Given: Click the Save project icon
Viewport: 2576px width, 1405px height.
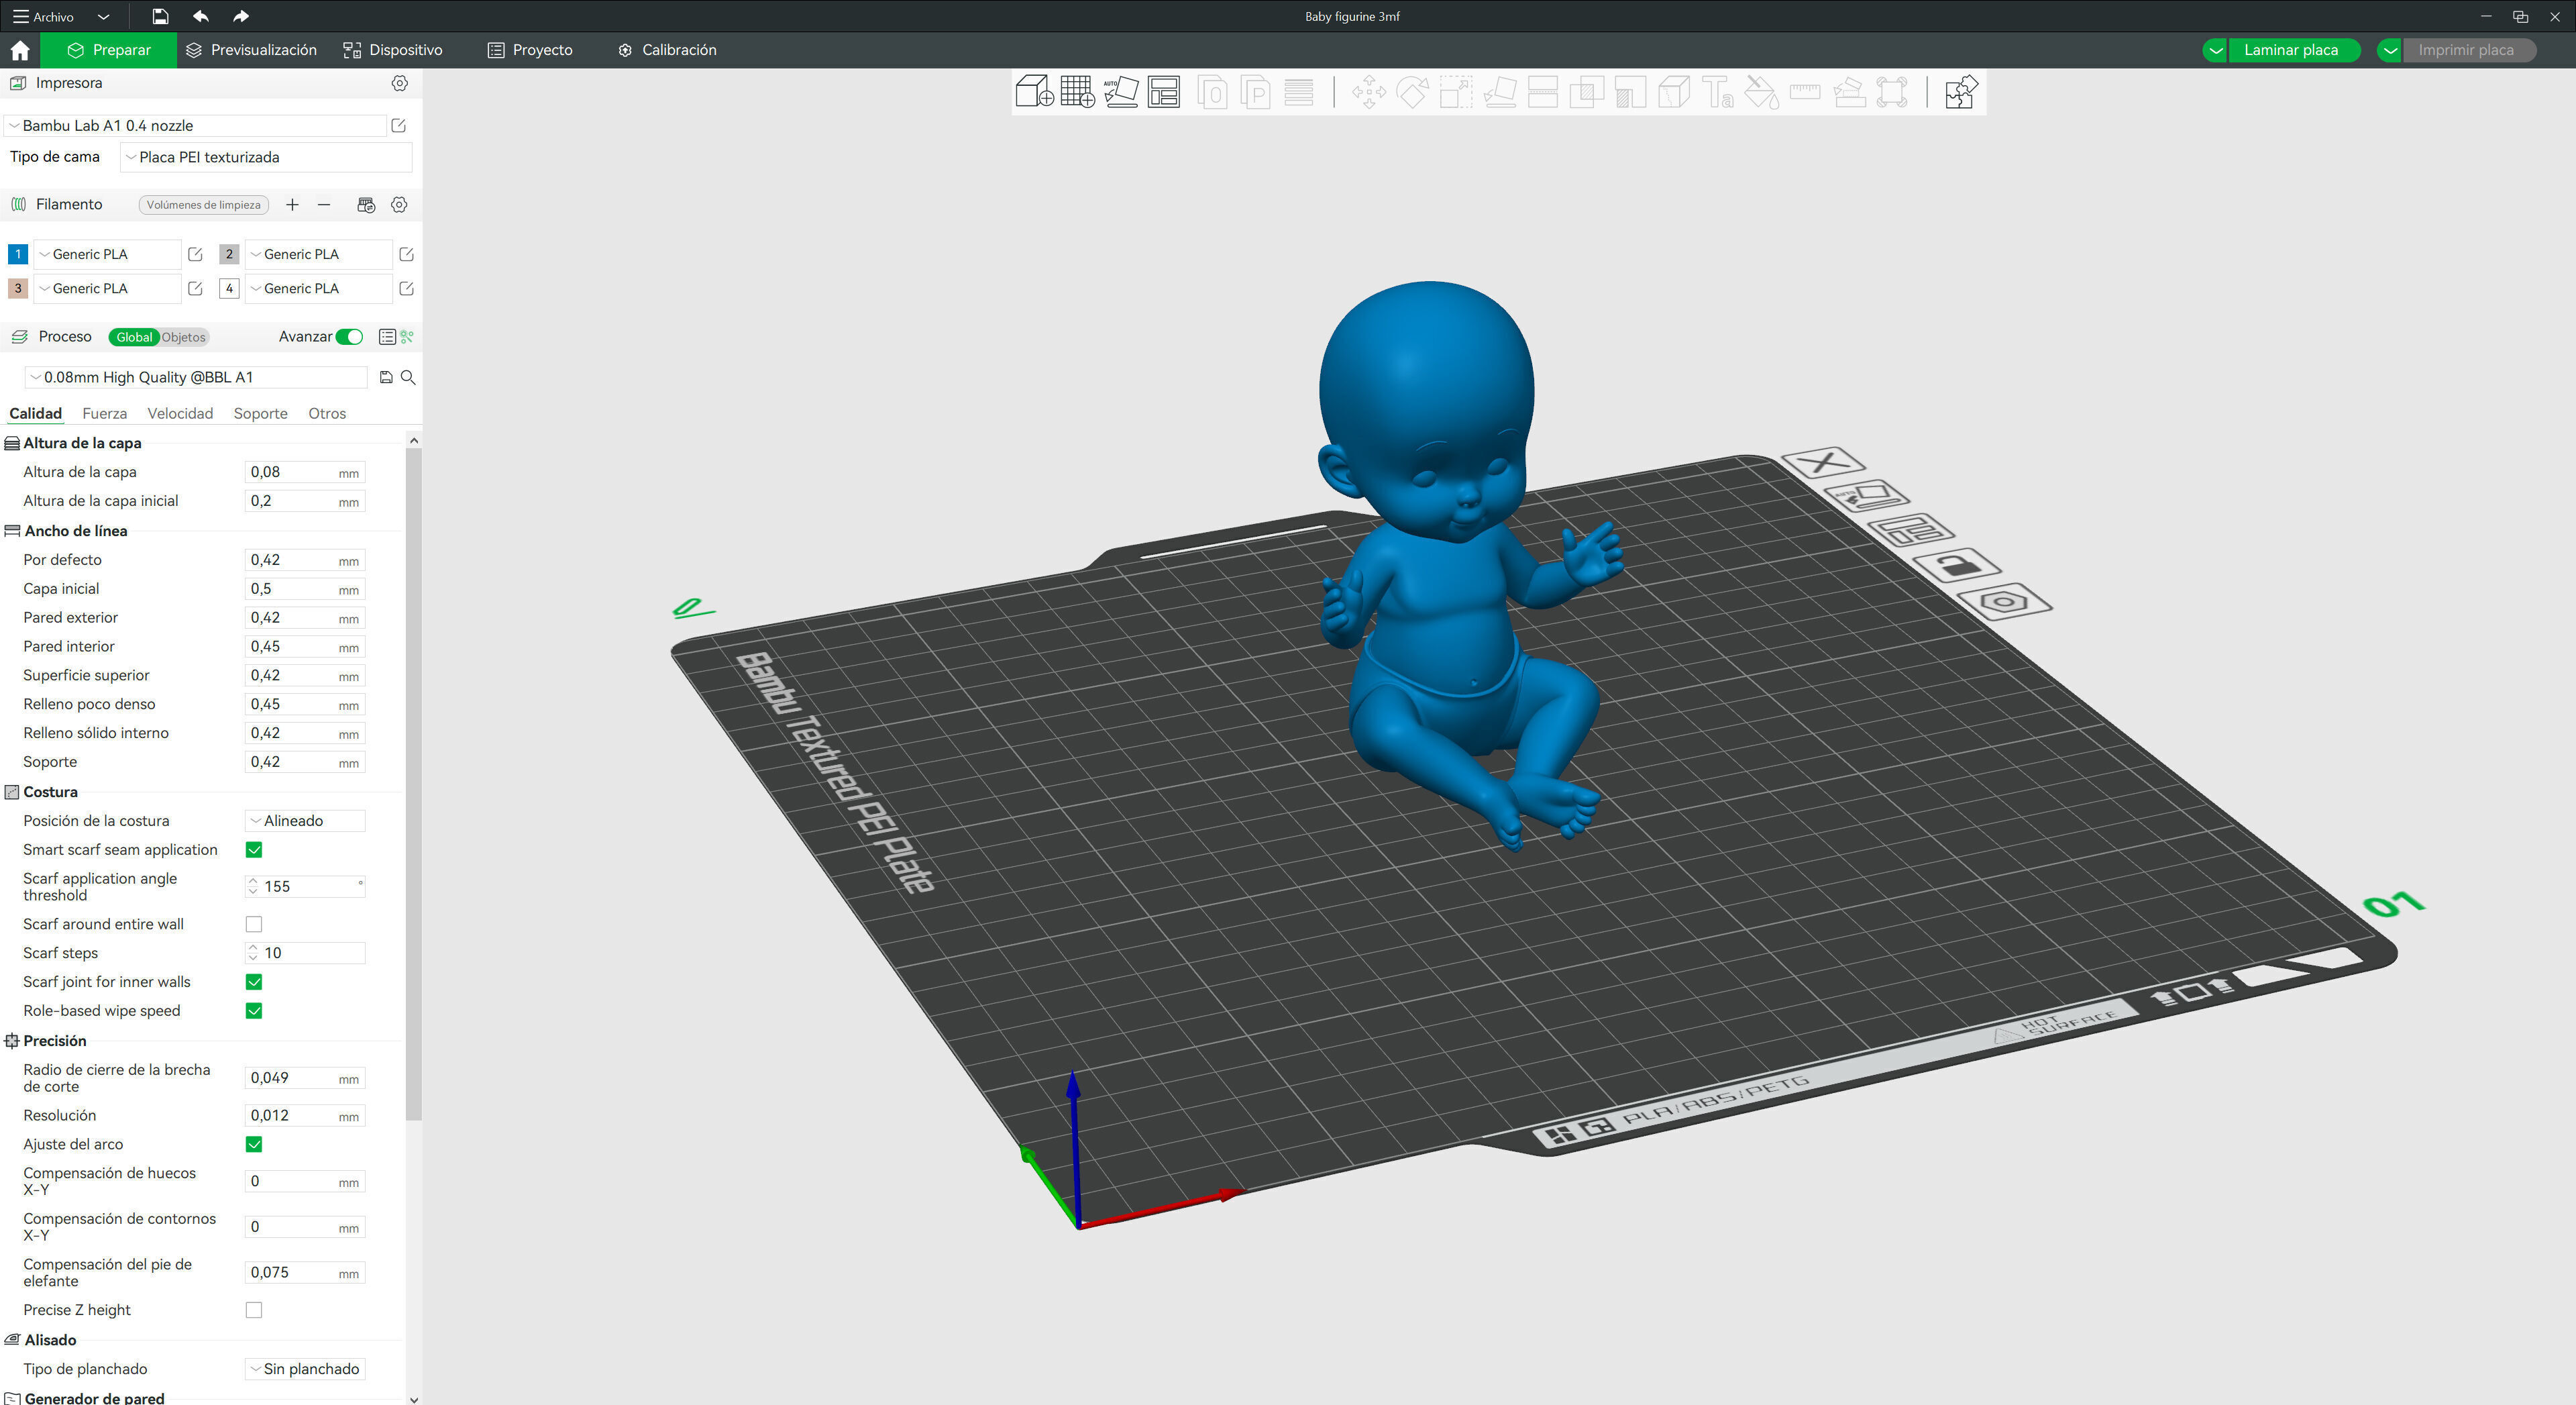Looking at the screenshot, I should (160, 16).
